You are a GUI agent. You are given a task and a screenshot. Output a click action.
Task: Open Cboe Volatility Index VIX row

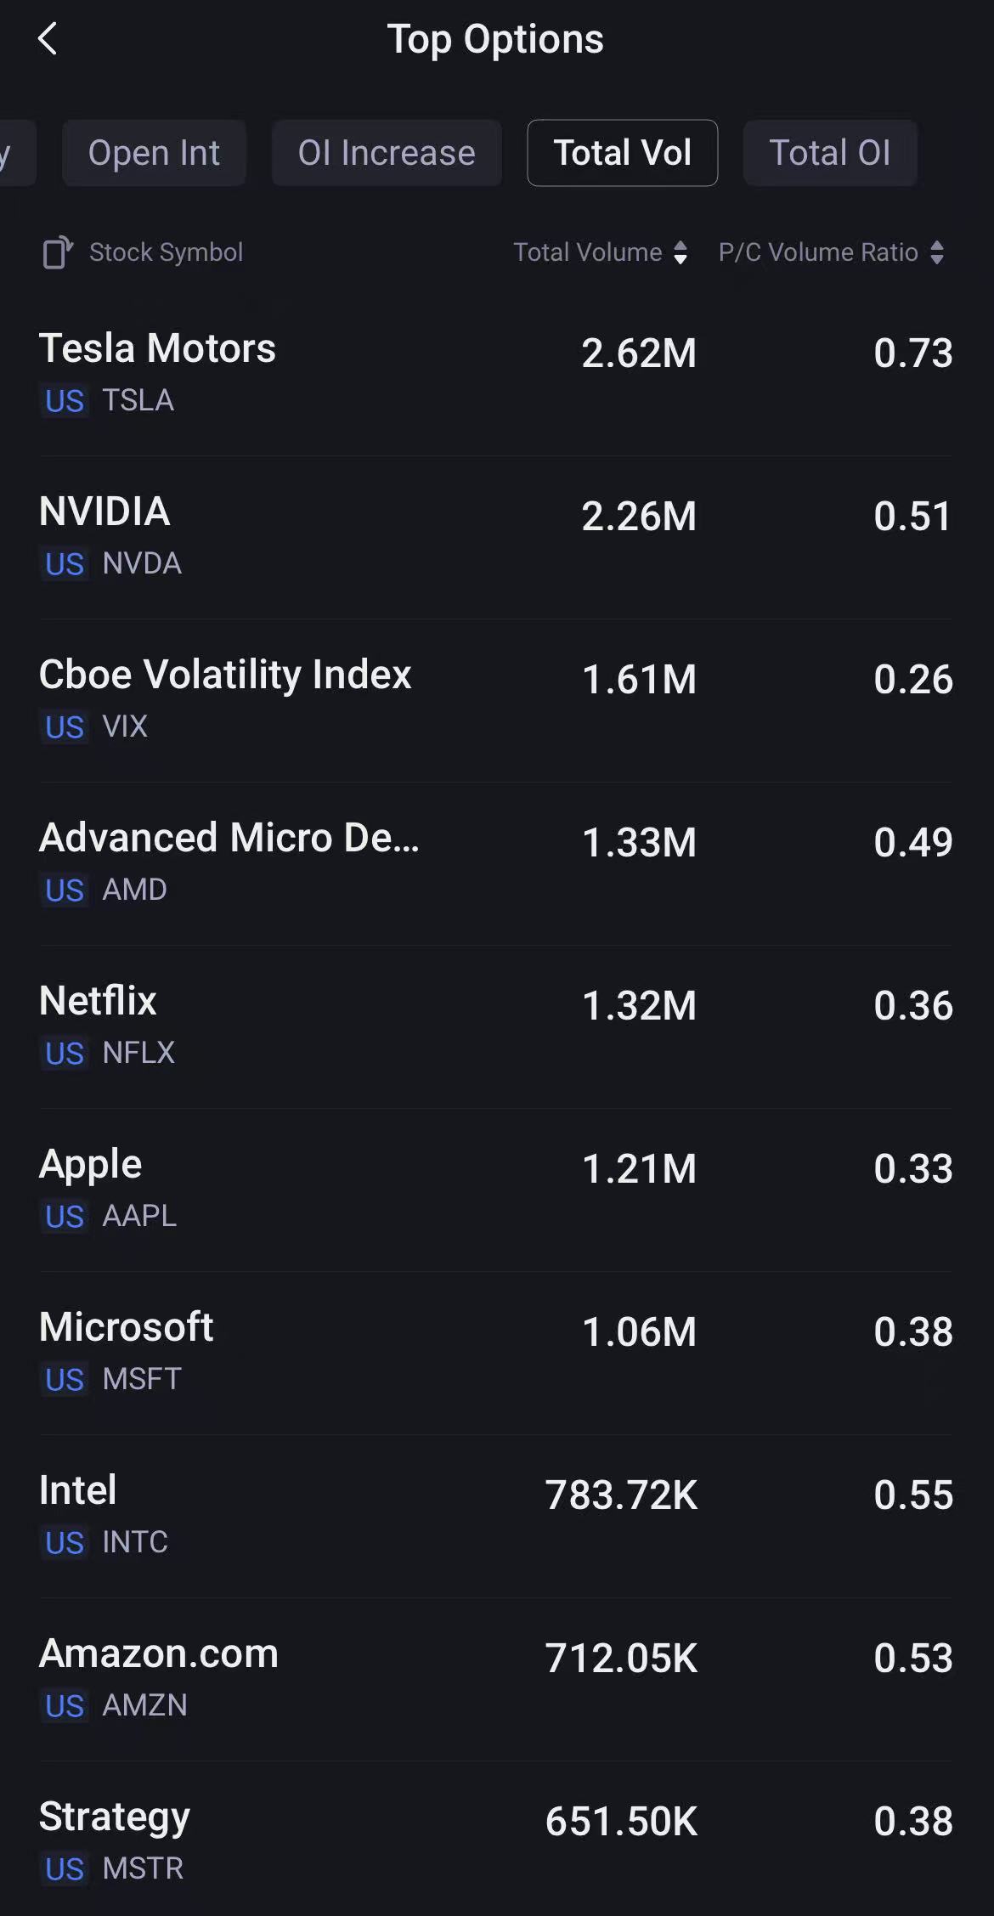click(x=496, y=698)
